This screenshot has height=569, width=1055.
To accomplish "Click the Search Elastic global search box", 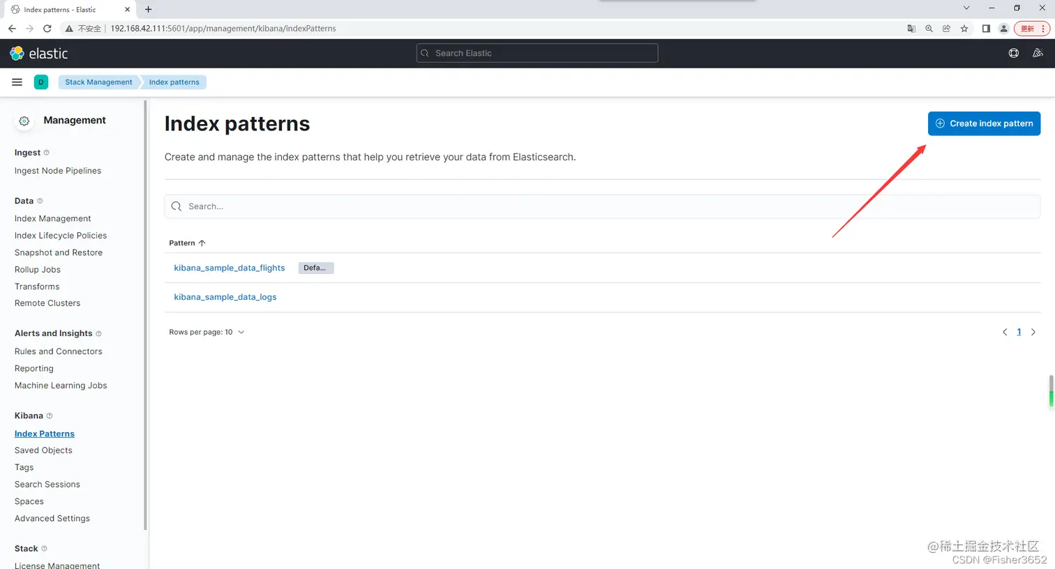I will click(537, 53).
